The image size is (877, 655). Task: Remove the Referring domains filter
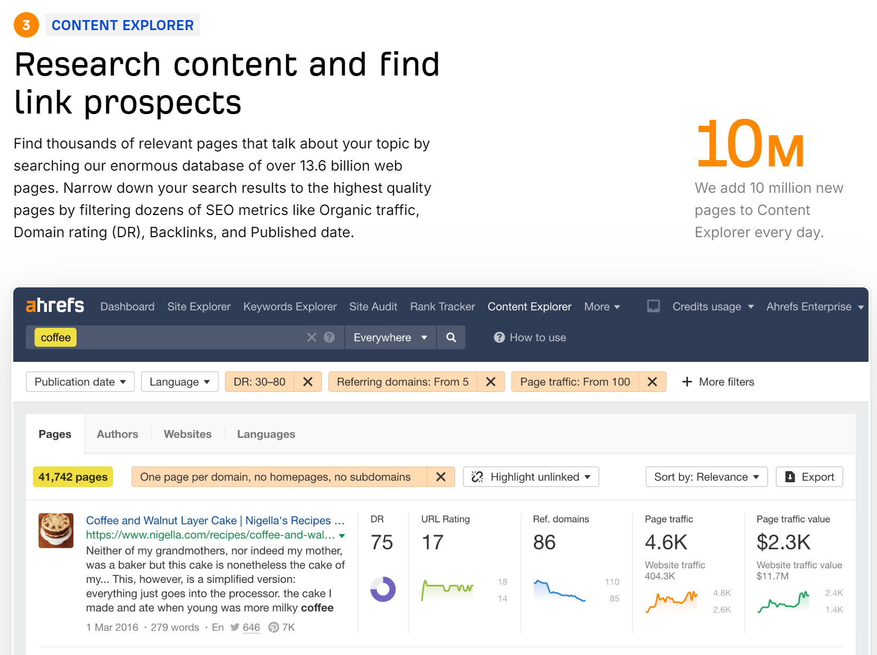491,382
